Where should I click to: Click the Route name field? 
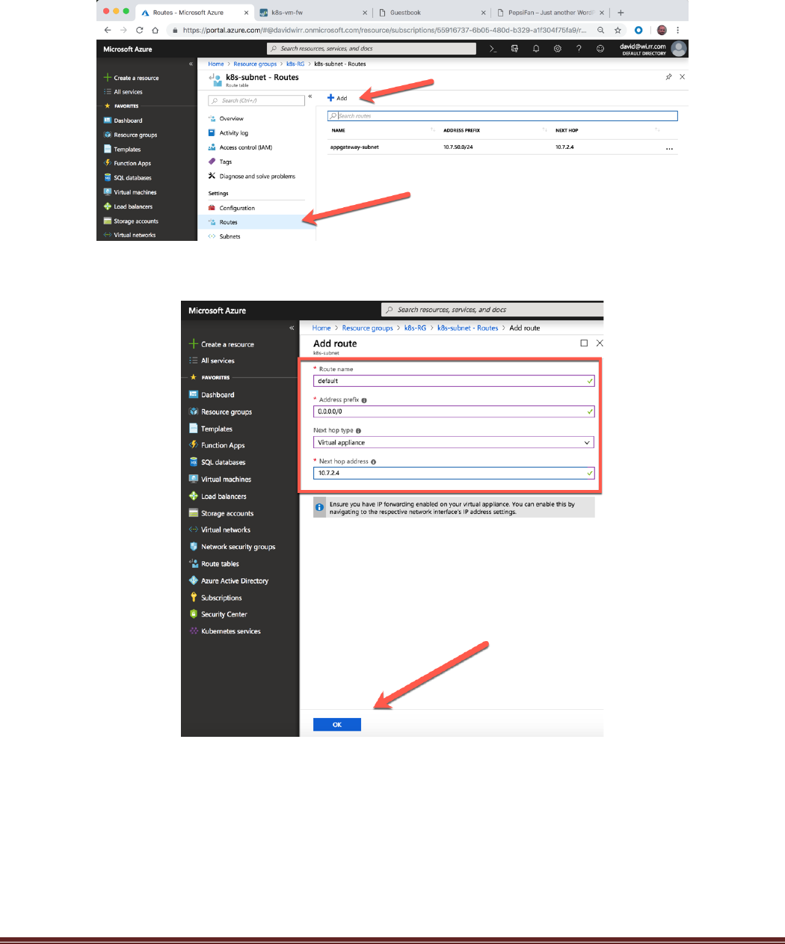click(x=454, y=381)
